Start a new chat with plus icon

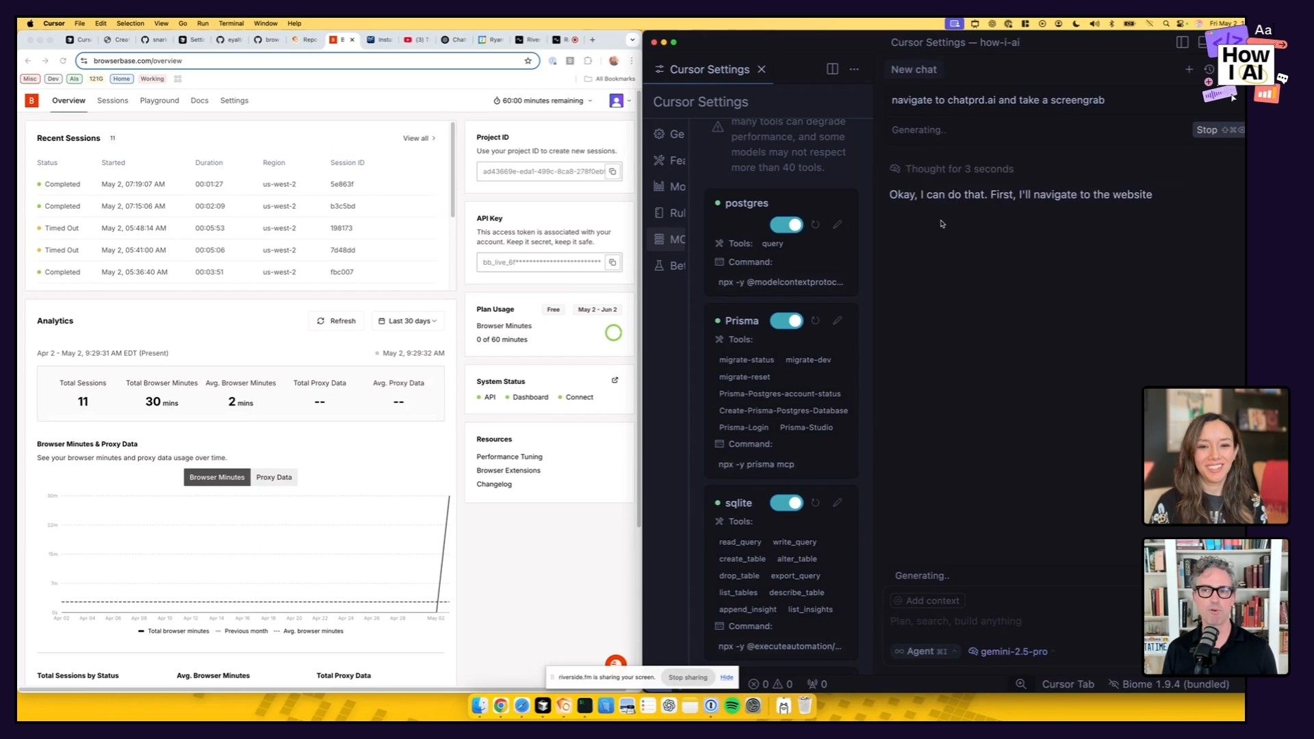[x=1189, y=69]
